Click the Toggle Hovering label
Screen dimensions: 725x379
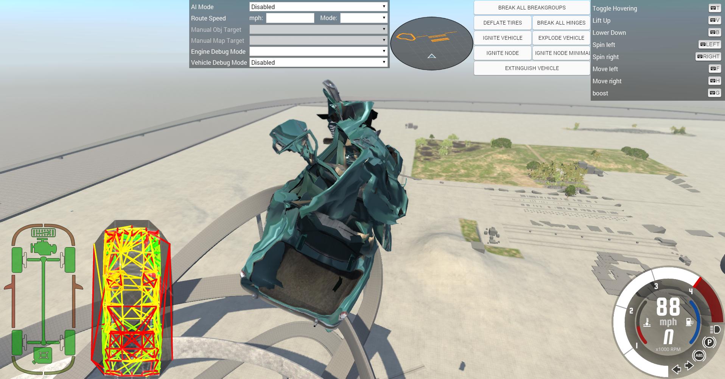615,8
